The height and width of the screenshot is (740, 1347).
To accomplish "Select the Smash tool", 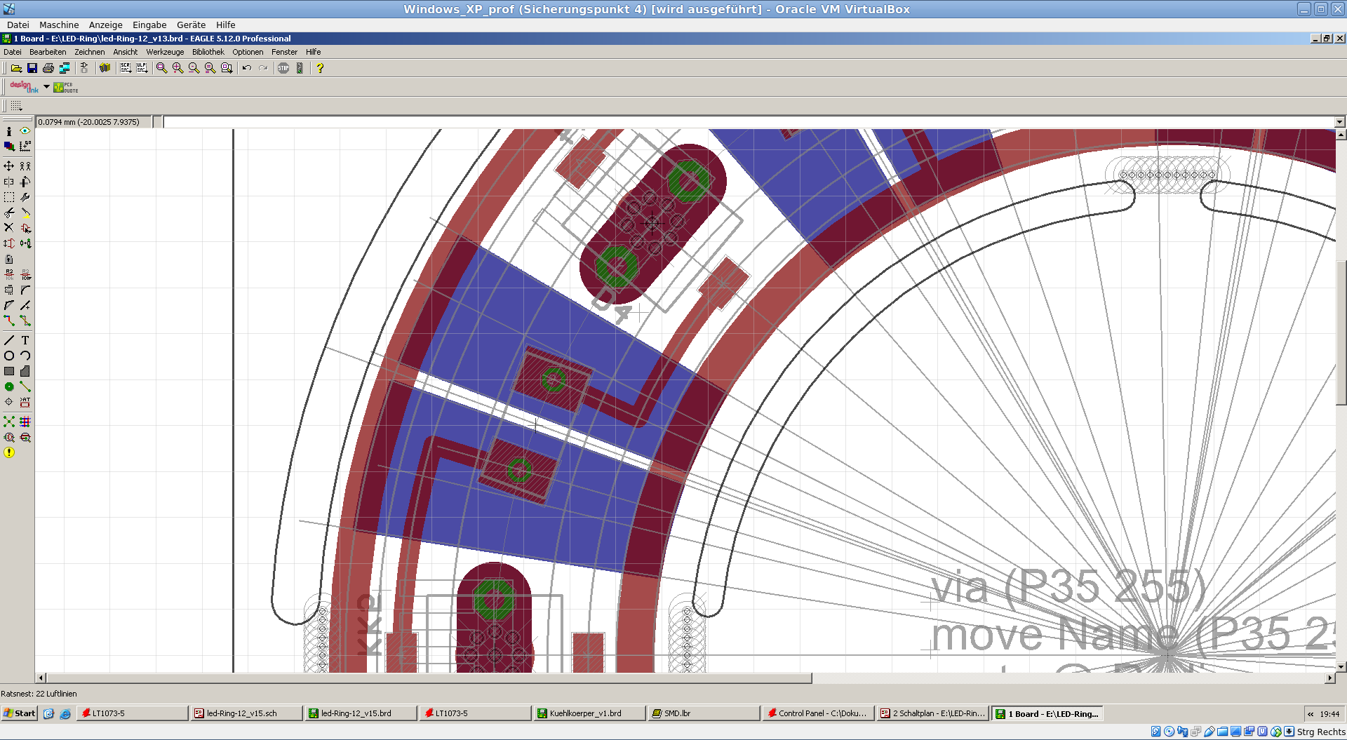I will [x=9, y=290].
